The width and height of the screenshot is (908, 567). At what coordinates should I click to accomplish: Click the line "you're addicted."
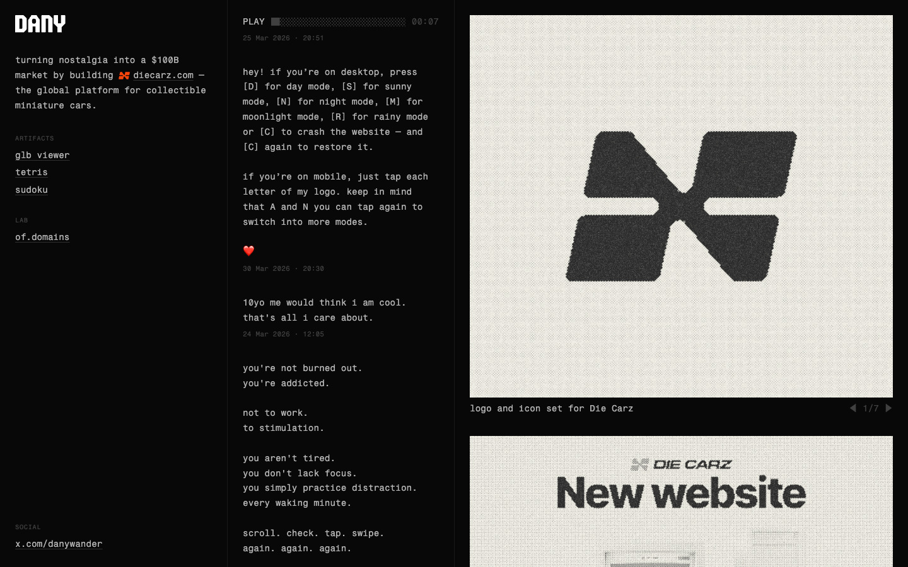[x=286, y=383]
